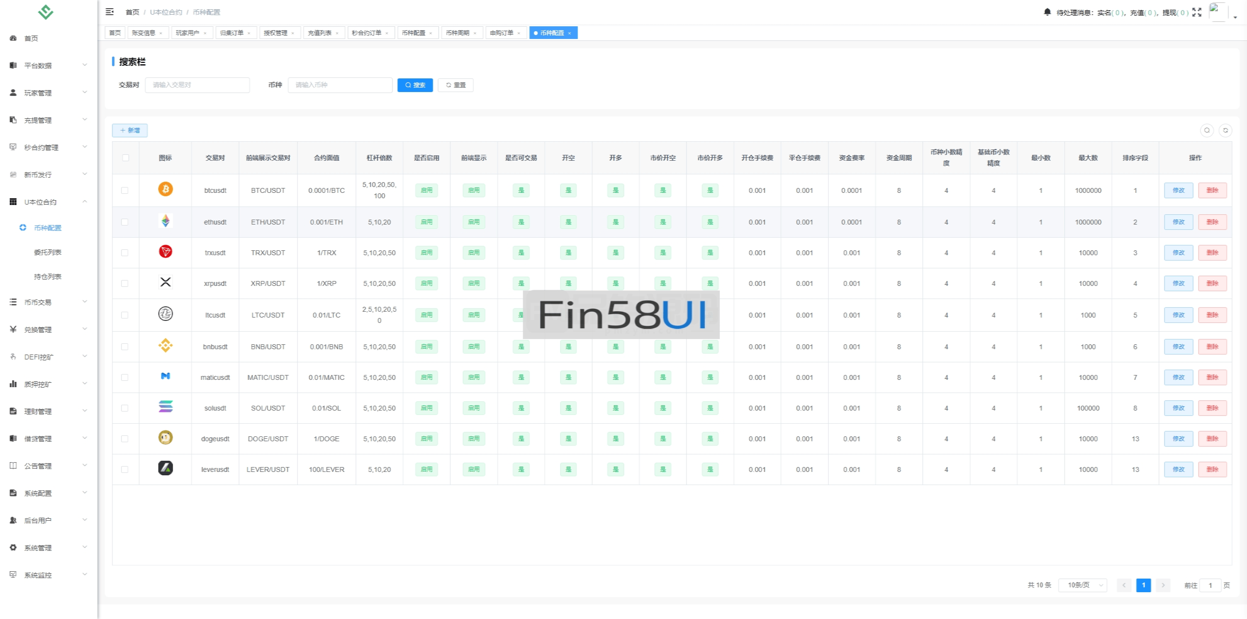Toggle fullscreen mode icon
1247x619 pixels.
point(1197,12)
